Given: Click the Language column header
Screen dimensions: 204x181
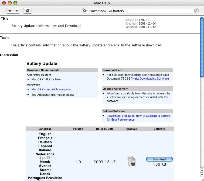Looking at the screenshot, I should pyautogui.click(x=45, y=129).
